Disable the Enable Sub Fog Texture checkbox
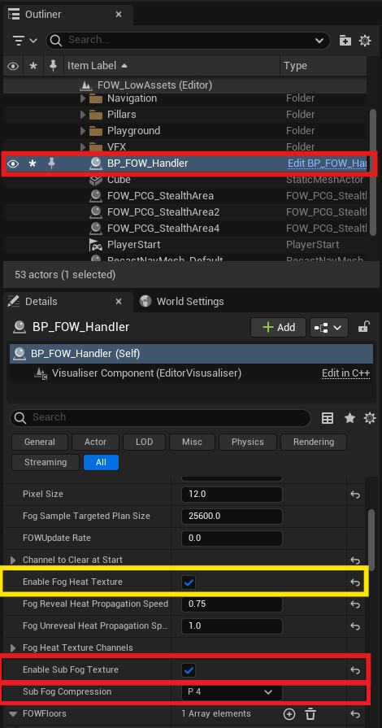This screenshot has height=728, width=382. click(189, 670)
